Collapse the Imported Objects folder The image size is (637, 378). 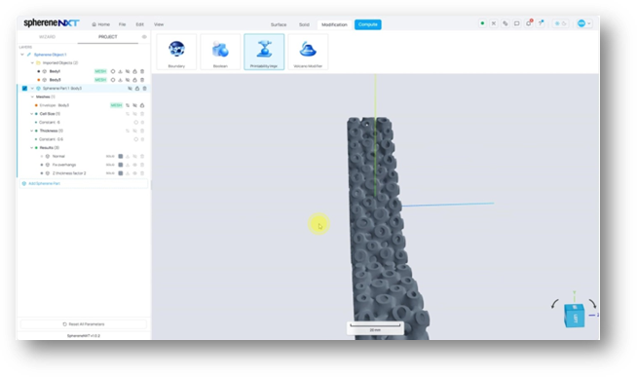pyautogui.click(x=32, y=63)
